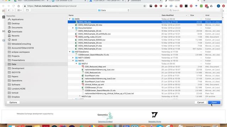Select DIDS_config_rules_V2.xml file
The image size is (227, 127).
145,37
